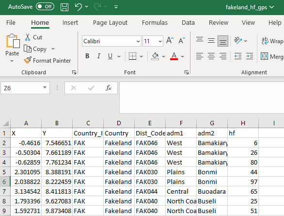Click the Paste button
The image size is (284, 216).
click(12, 48)
